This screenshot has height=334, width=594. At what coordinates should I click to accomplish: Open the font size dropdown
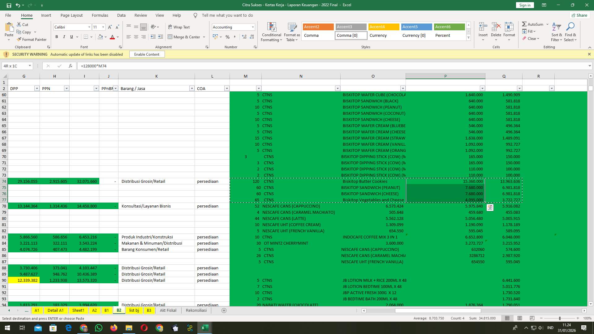coord(103,27)
